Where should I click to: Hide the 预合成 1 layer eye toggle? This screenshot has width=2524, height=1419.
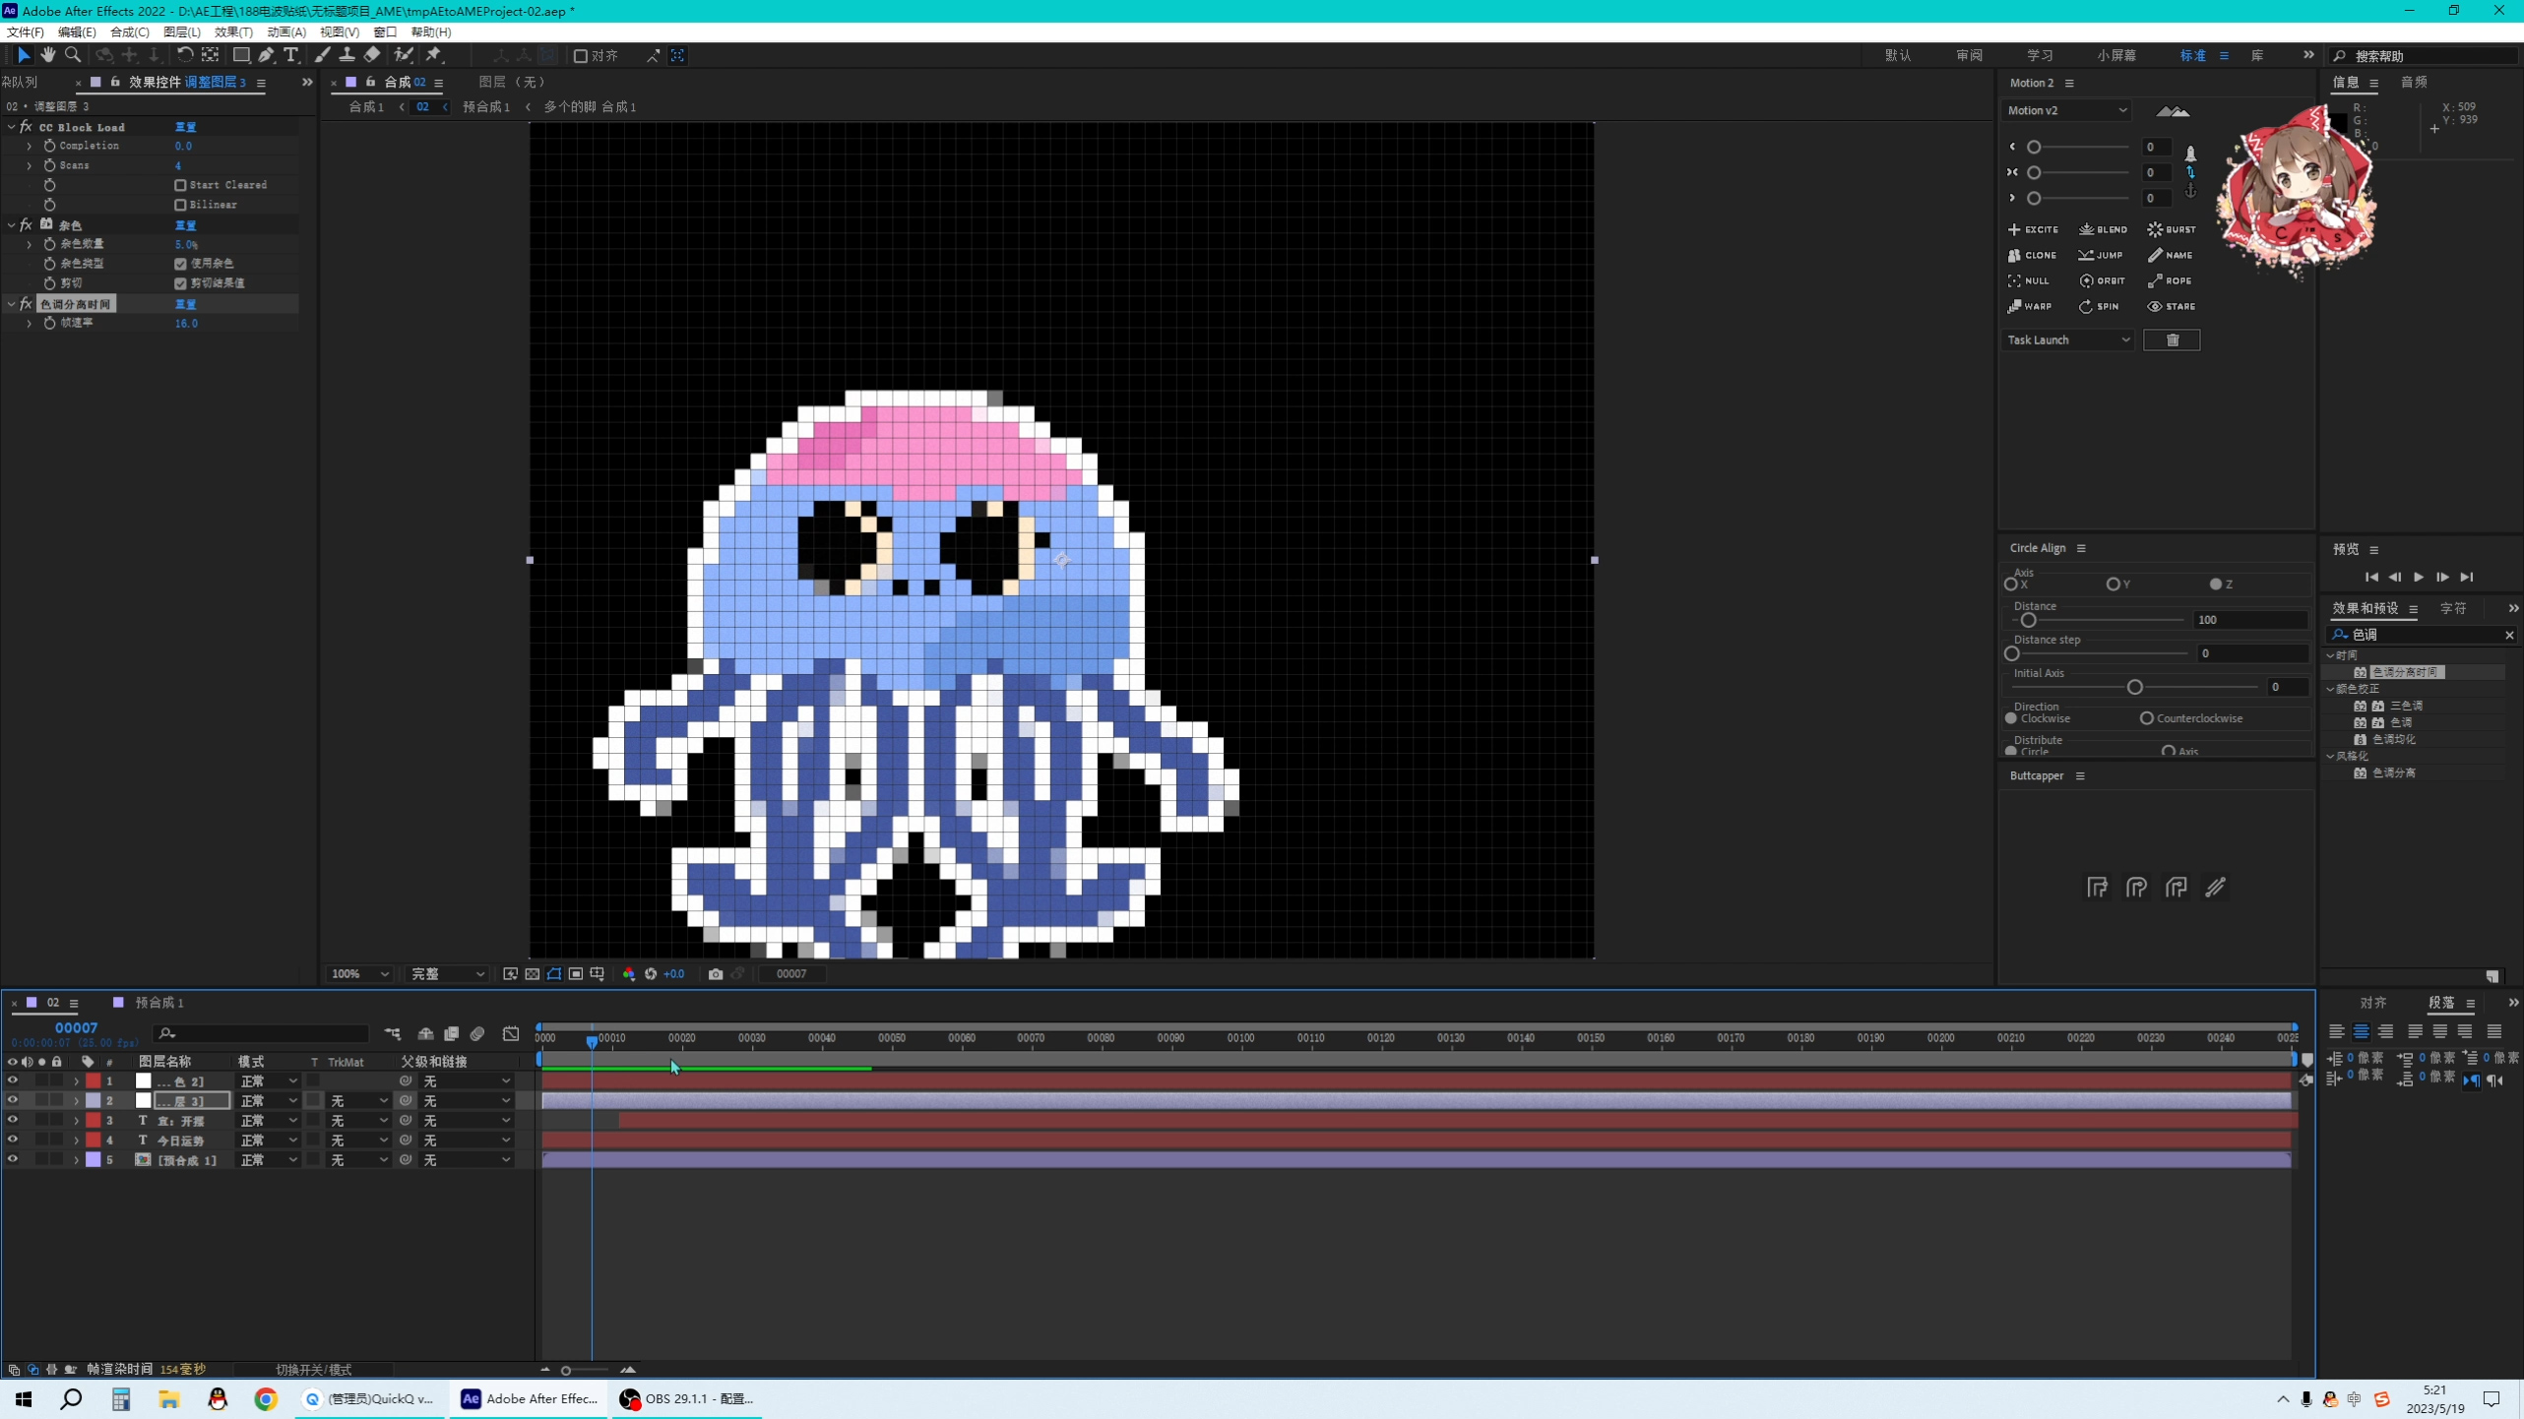13,1159
